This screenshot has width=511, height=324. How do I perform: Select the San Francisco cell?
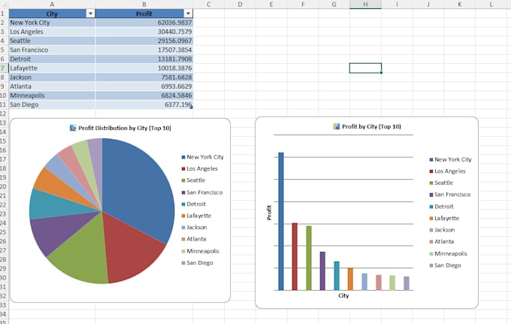tap(52, 50)
